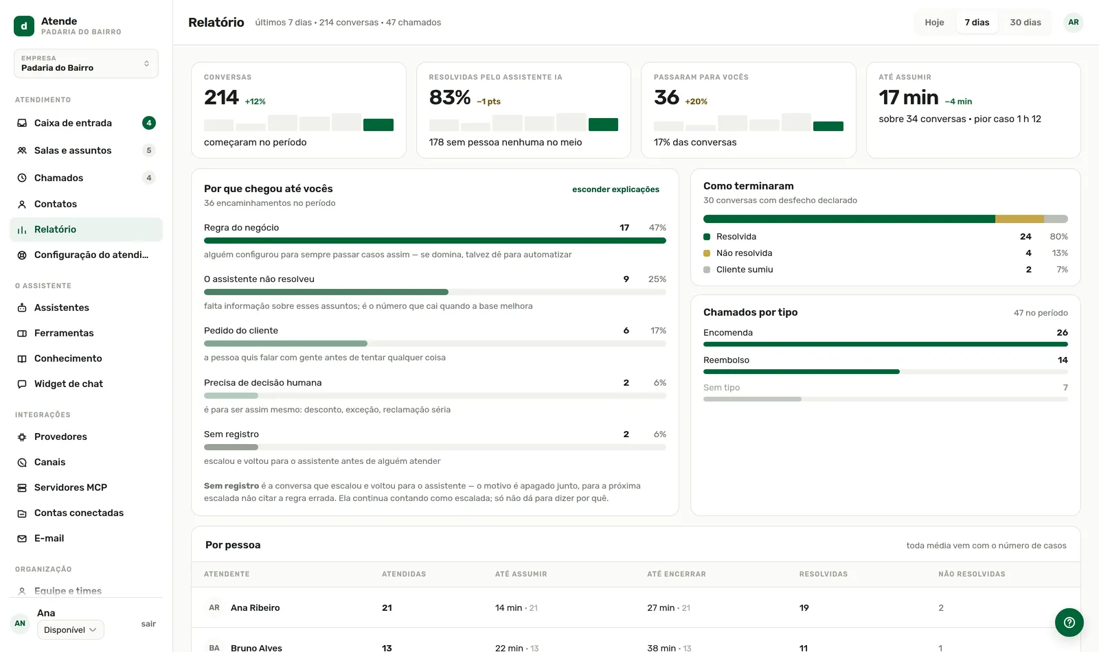
Task: Click the Atende green logo icon
Action: click(x=24, y=26)
